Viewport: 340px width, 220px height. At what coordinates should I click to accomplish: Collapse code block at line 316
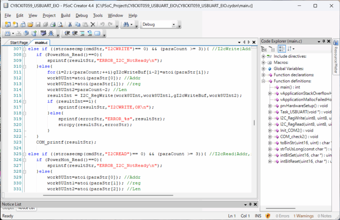click(25, 102)
